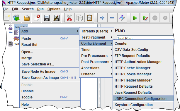Click the Templates toolbar icon

16,18
